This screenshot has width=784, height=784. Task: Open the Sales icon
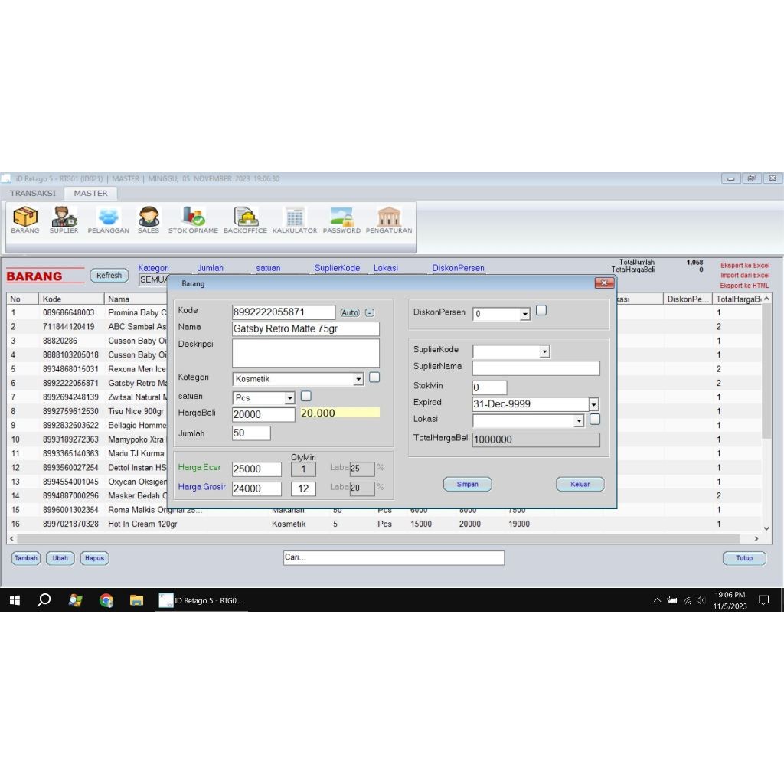coord(149,220)
